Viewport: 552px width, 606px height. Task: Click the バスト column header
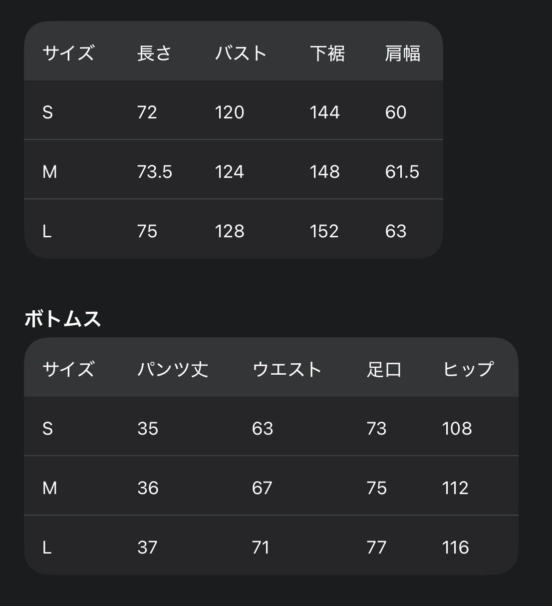tap(241, 53)
